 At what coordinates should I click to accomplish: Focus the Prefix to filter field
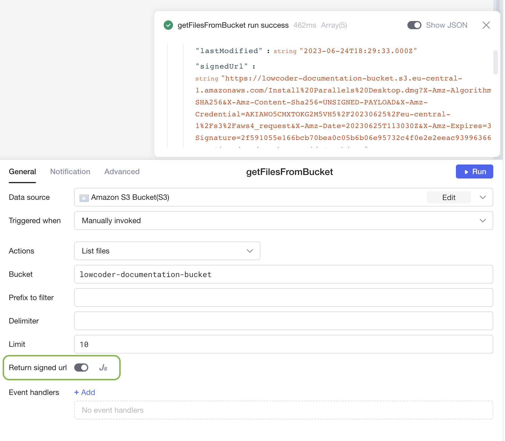(x=283, y=298)
